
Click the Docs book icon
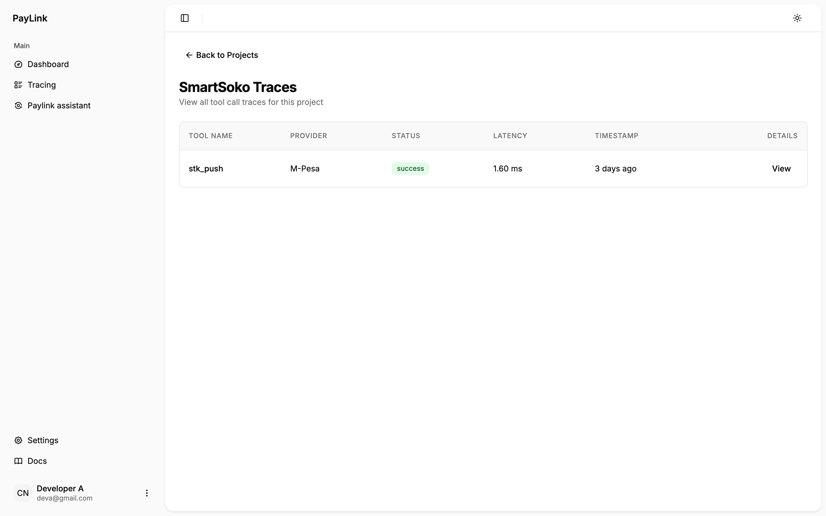18,461
